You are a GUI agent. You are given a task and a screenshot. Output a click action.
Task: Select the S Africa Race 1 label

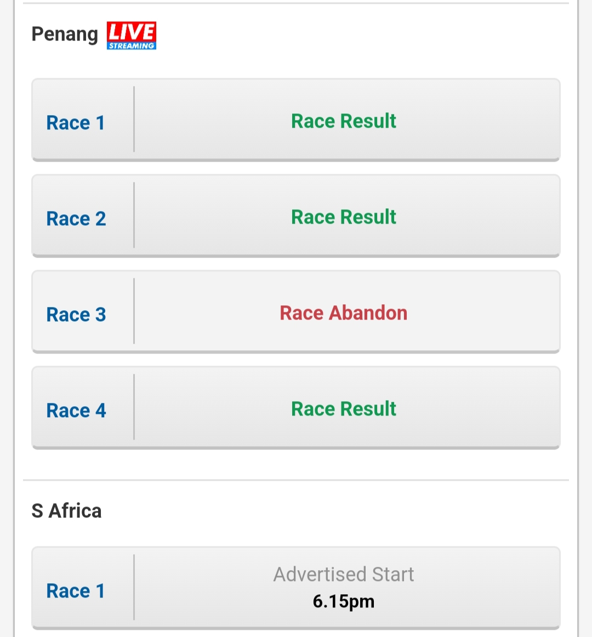tap(76, 591)
